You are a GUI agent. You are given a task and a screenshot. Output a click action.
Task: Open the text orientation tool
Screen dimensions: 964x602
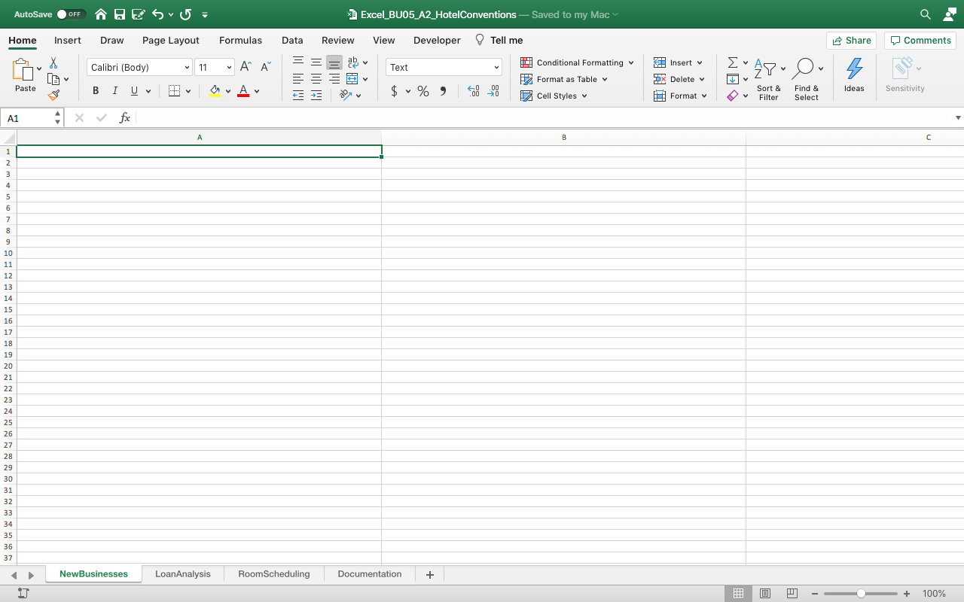pos(346,96)
